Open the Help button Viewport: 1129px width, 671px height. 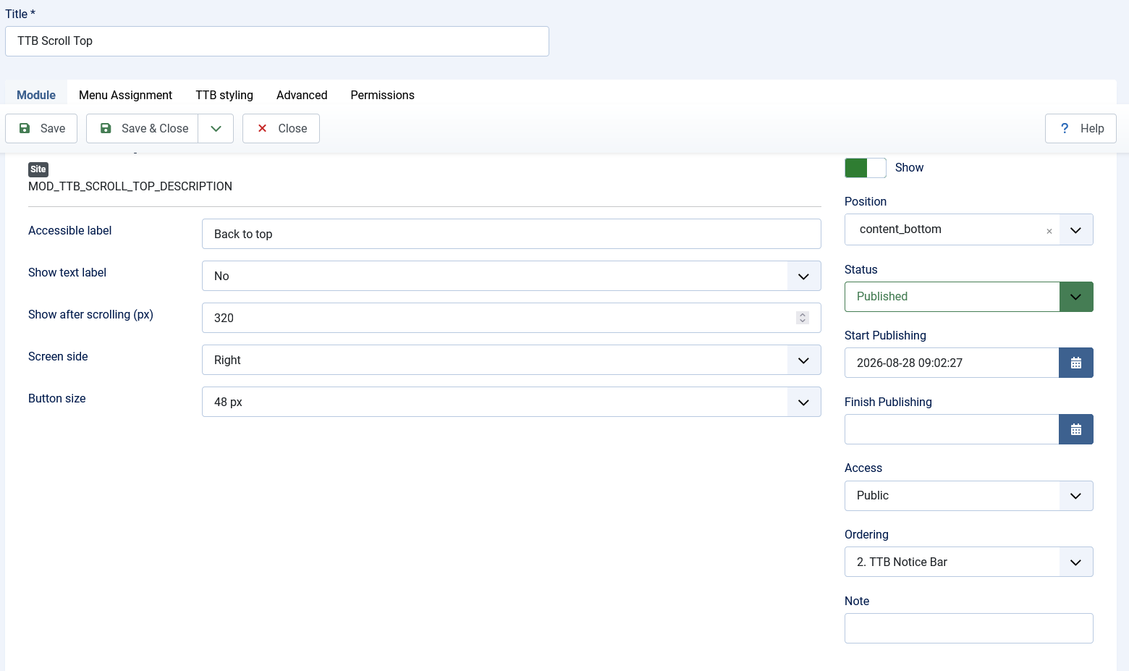click(x=1081, y=128)
